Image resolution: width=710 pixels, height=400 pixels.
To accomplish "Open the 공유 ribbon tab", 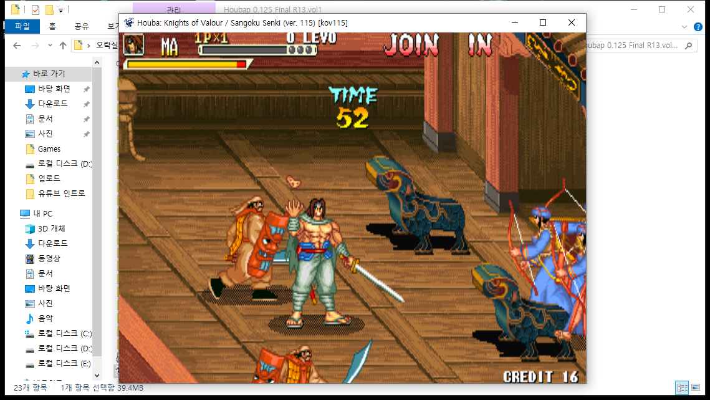I will [82, 26].
